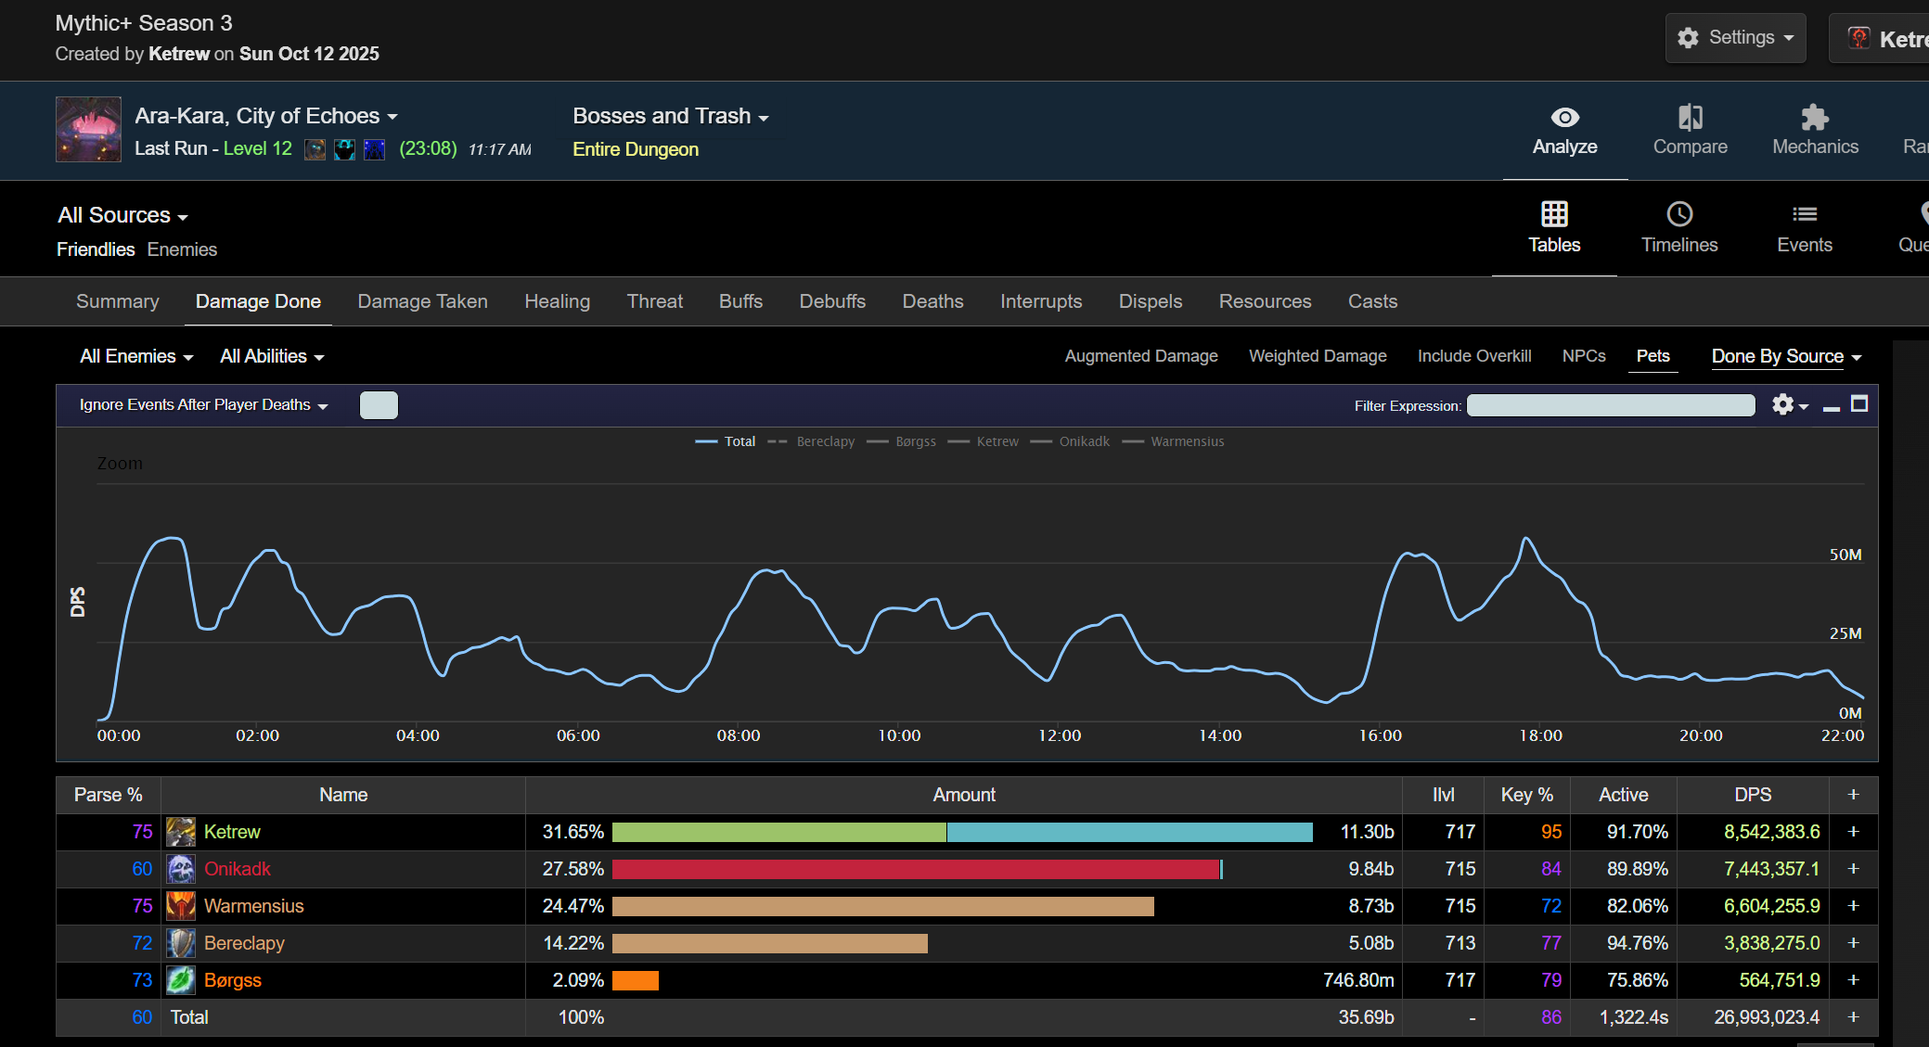
Task: Enable the Include Overkill option
Action: pyautogui.click(x=1473, y=356)
